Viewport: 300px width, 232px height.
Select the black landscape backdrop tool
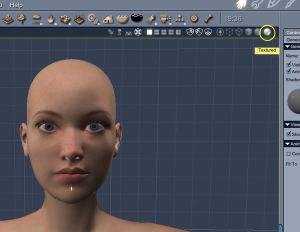click(136, 18)
